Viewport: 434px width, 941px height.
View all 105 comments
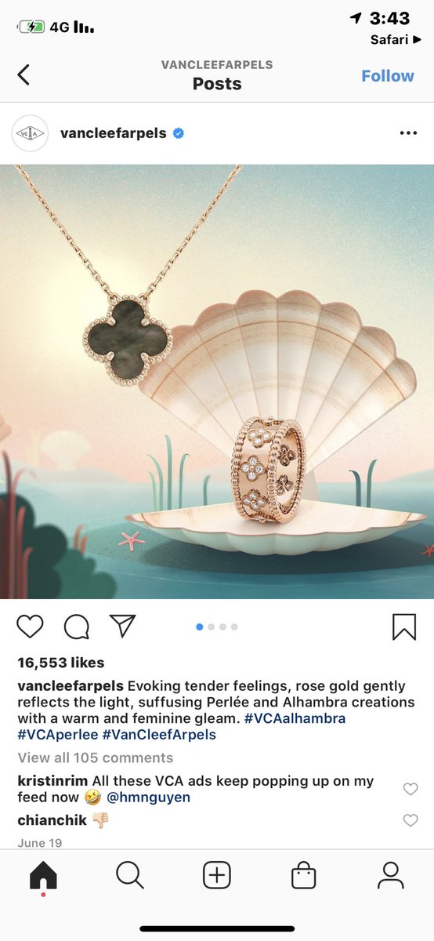(96, 758)
